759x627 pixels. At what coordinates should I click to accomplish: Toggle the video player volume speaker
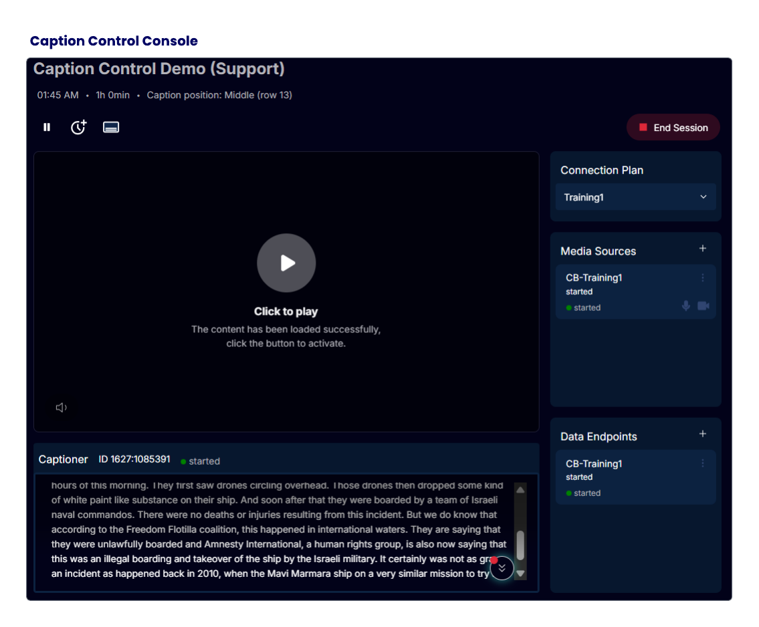[x=62, y=408]
